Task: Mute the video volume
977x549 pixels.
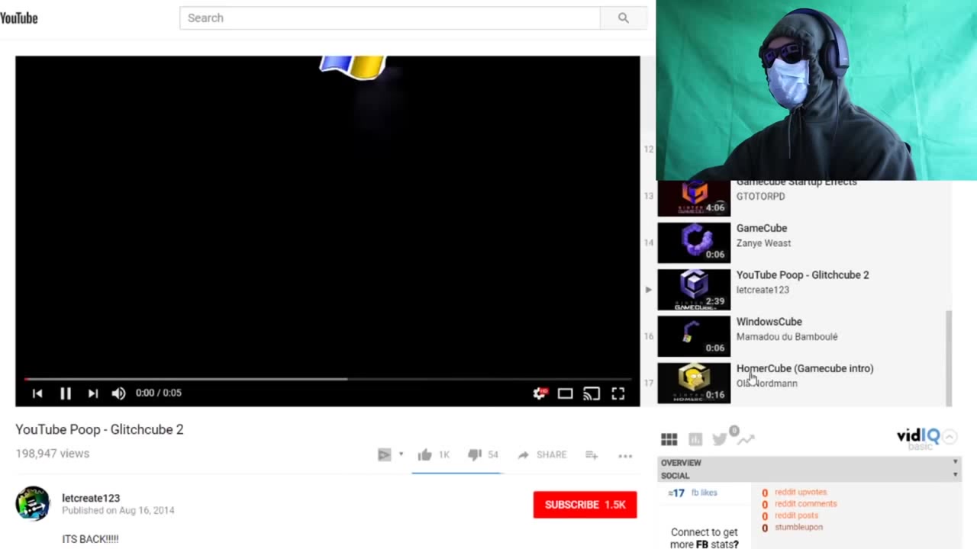Action: tap(118, 393)
